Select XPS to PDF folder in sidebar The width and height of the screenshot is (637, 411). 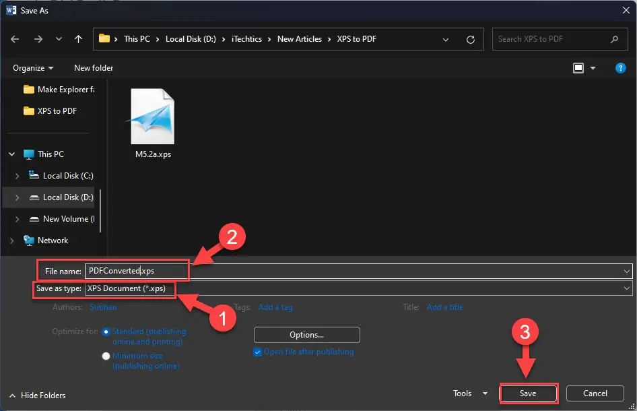[51, 111]
